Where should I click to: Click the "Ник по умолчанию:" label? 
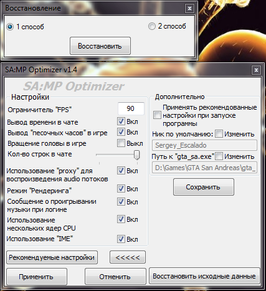(x=183, y=134)
